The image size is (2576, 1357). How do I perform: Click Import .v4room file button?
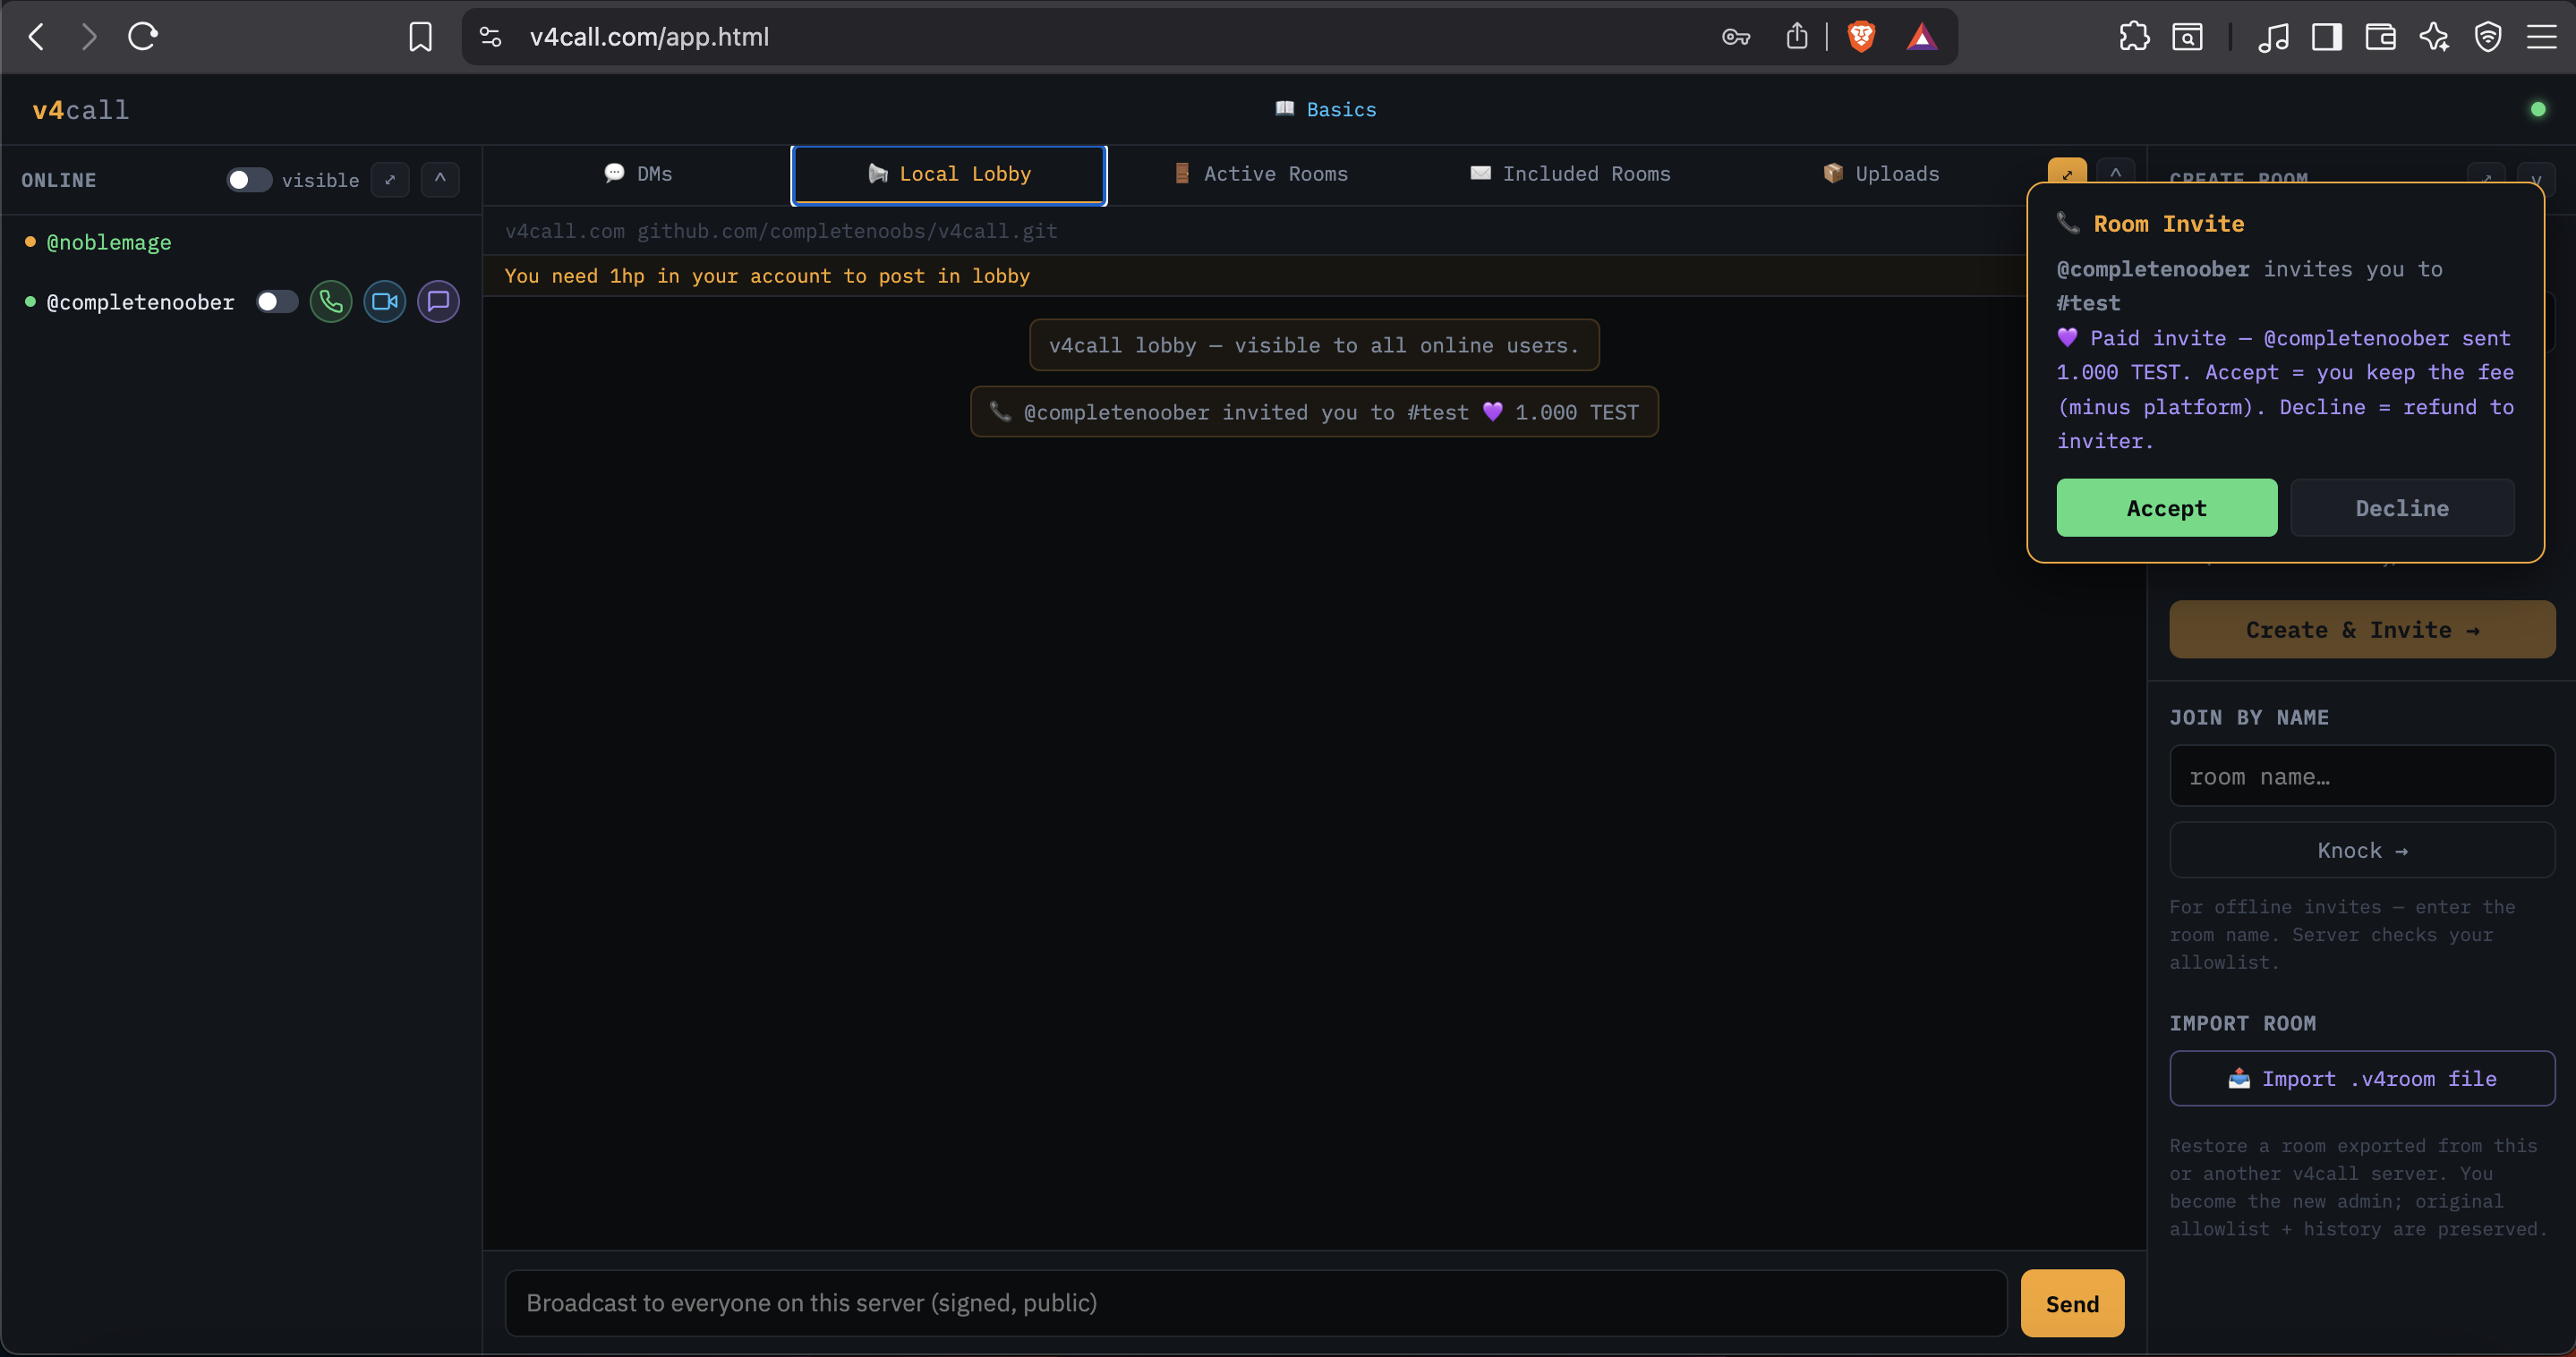pos(2362,1079)
